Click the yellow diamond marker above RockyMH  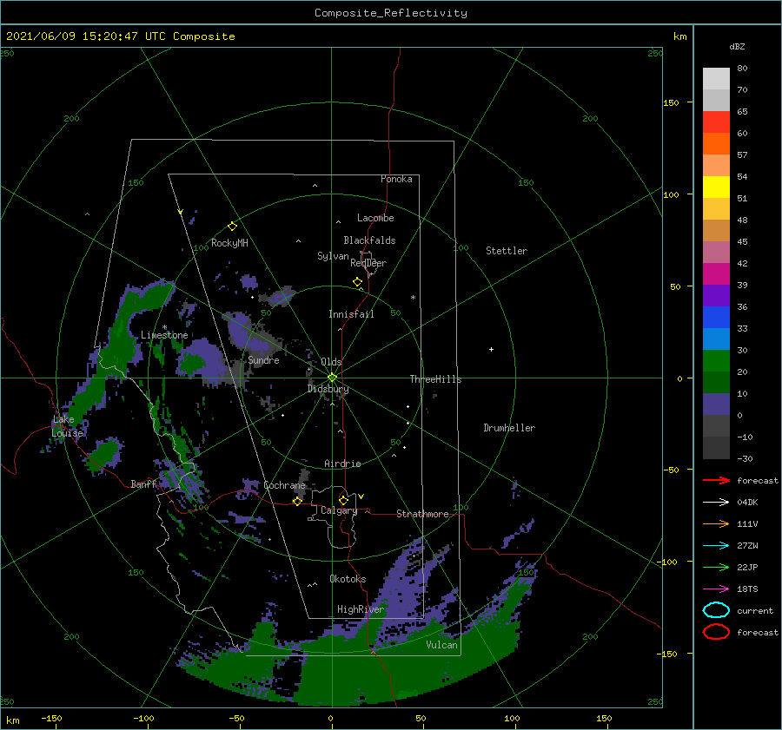[232, 227]
